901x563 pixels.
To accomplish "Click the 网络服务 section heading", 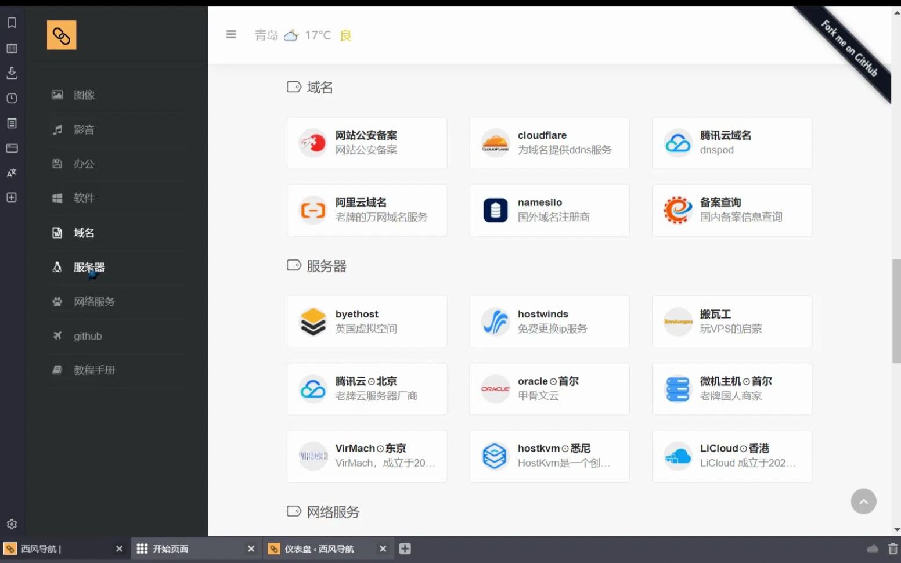I will (333, 512).
